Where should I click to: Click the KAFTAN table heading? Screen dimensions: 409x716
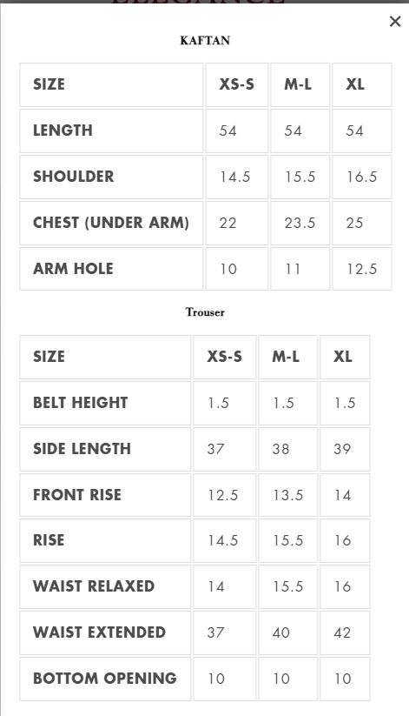click(205, 41)
